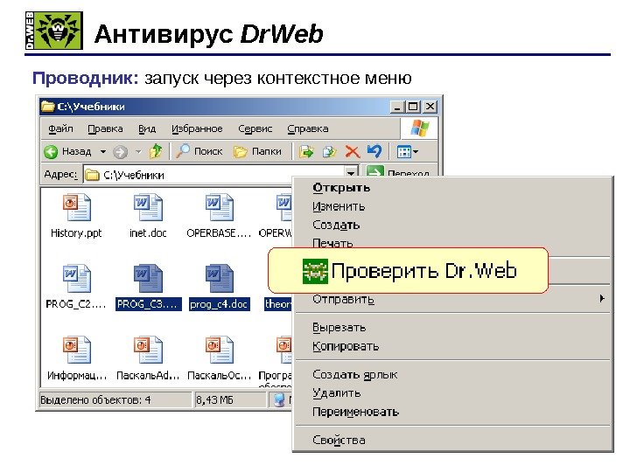Select inet.doc Word file icon
The image size is (630, 472).
148,207
